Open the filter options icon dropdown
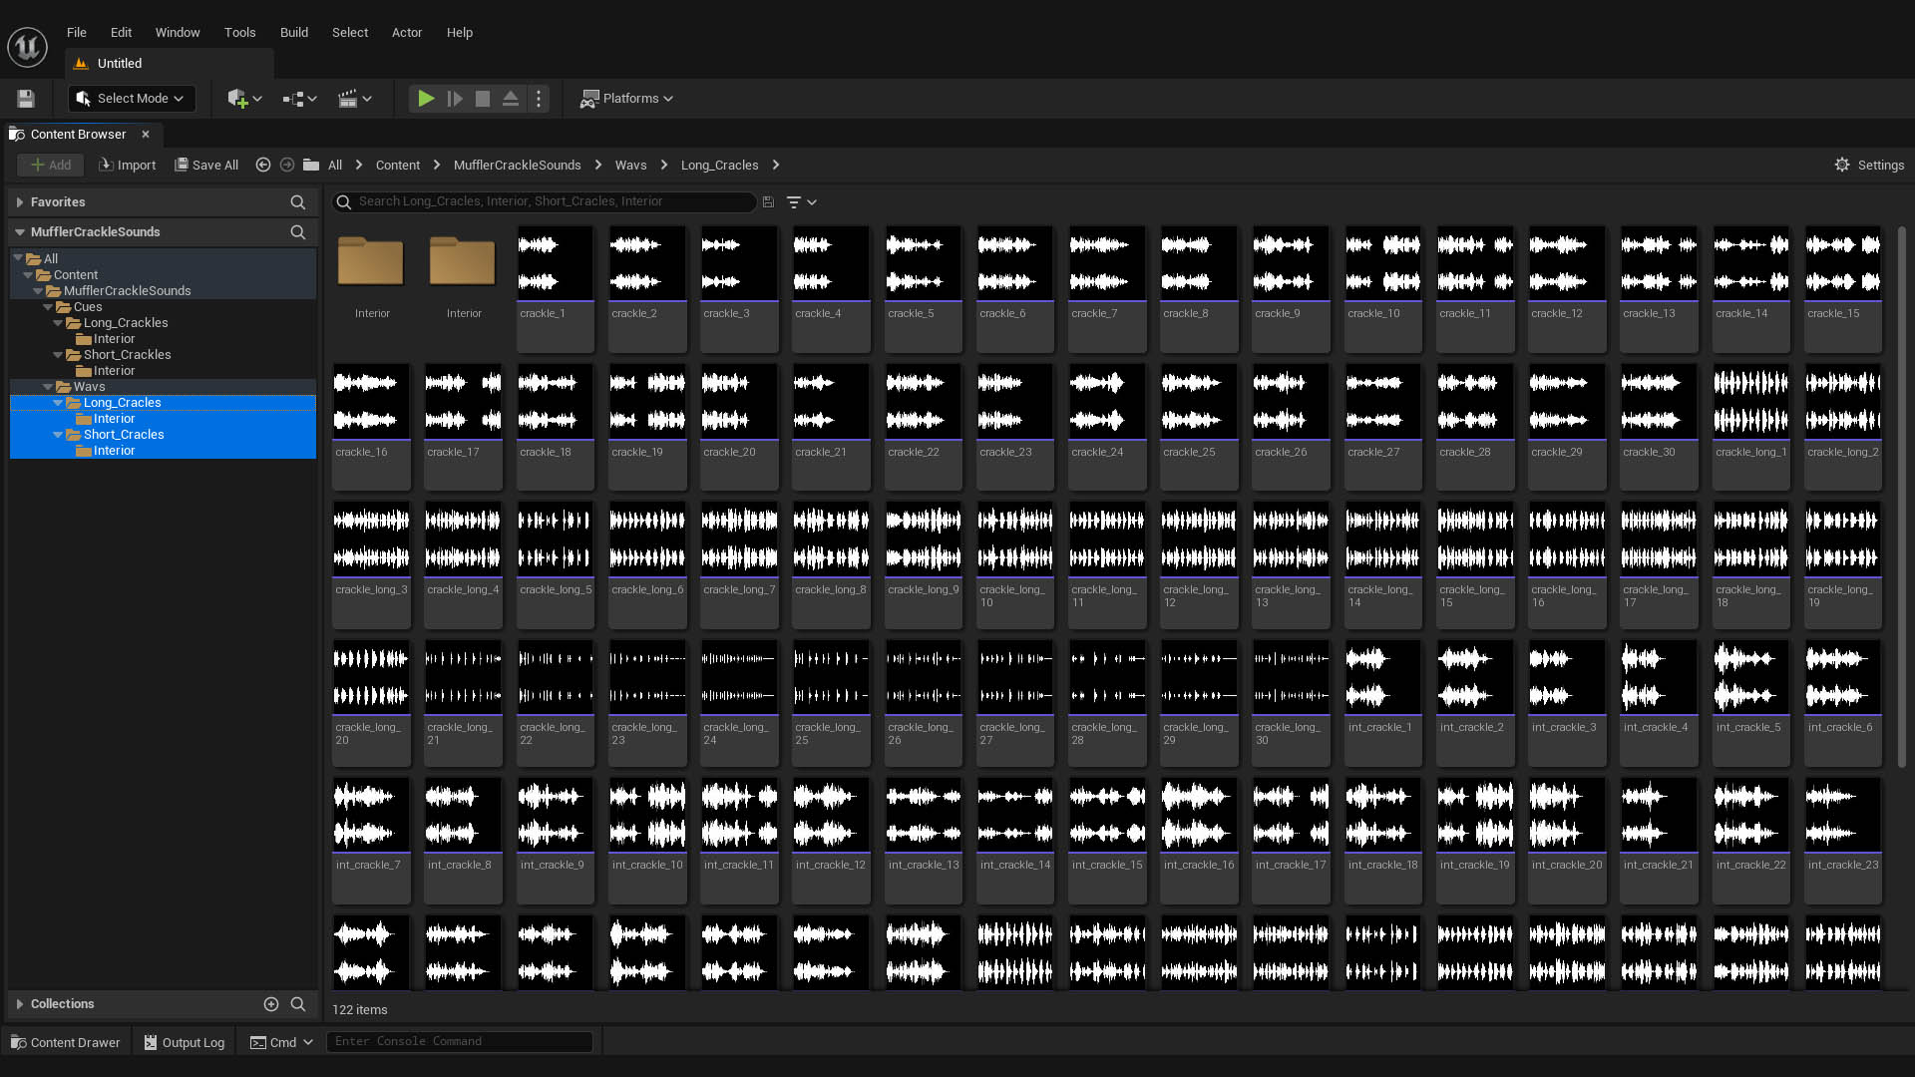 800,202
